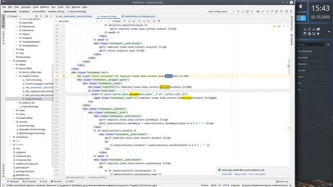The height and width of the screenshot is (187, 333).
Task: Click the funnel filter icon in find bar
Action: pos(159,21)
